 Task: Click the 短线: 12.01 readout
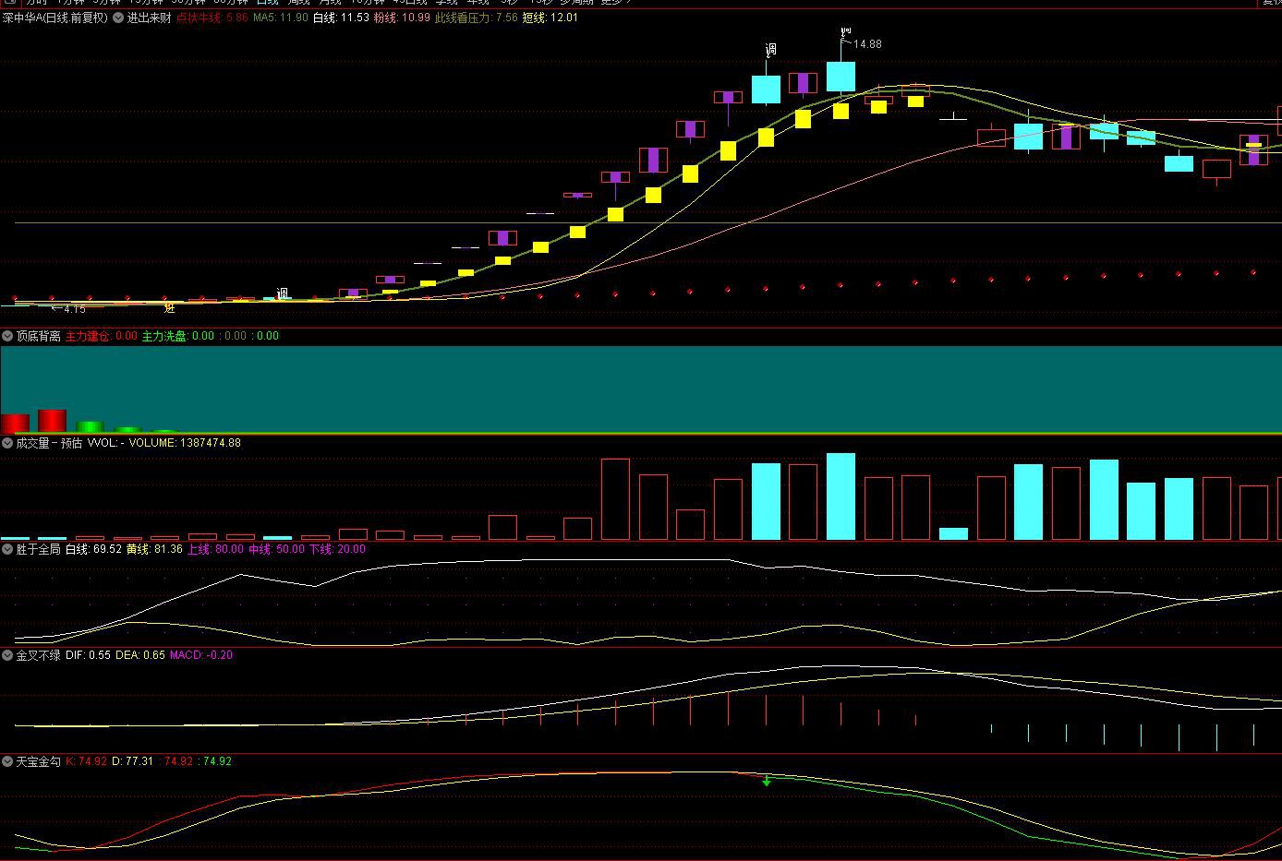550,18
